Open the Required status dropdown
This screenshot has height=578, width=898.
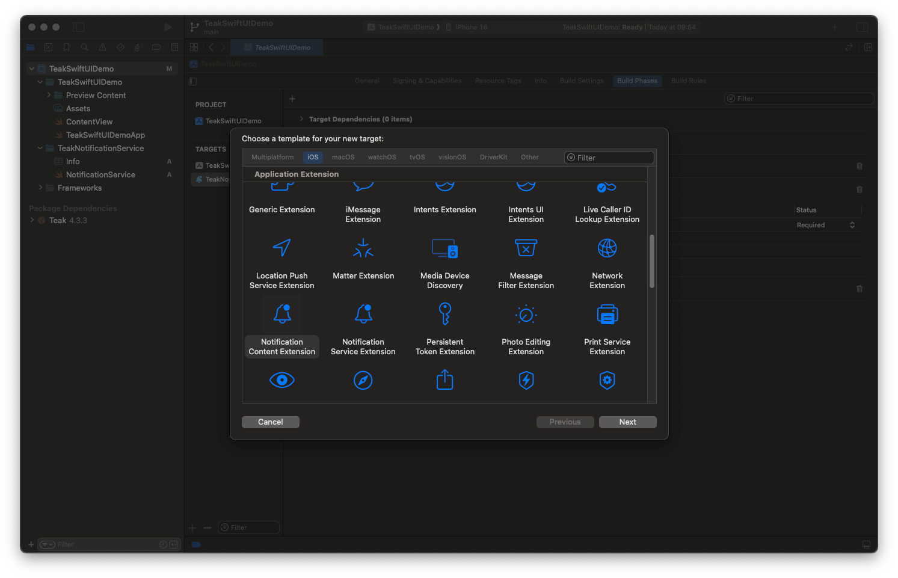coord(826,225)
